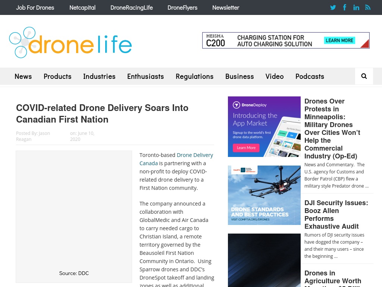Go to DroneFlyers
Screen dimensions: 382x287
tap(182, 7)
